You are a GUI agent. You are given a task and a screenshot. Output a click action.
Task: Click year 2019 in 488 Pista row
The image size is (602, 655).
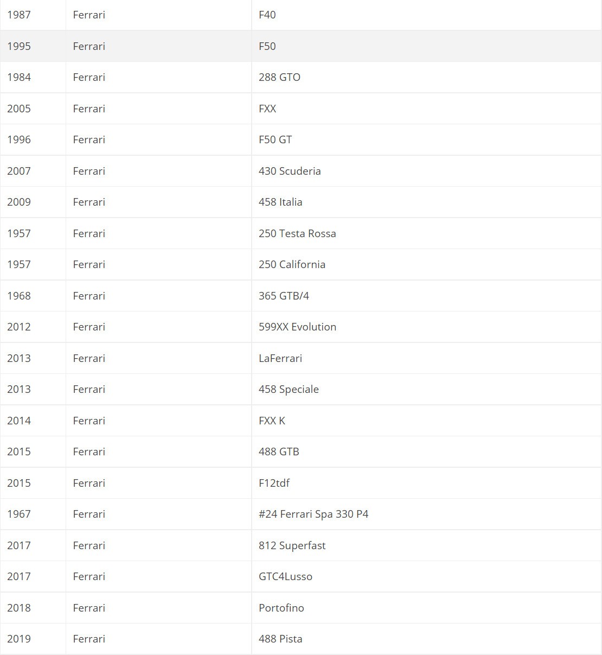[19, 639]
